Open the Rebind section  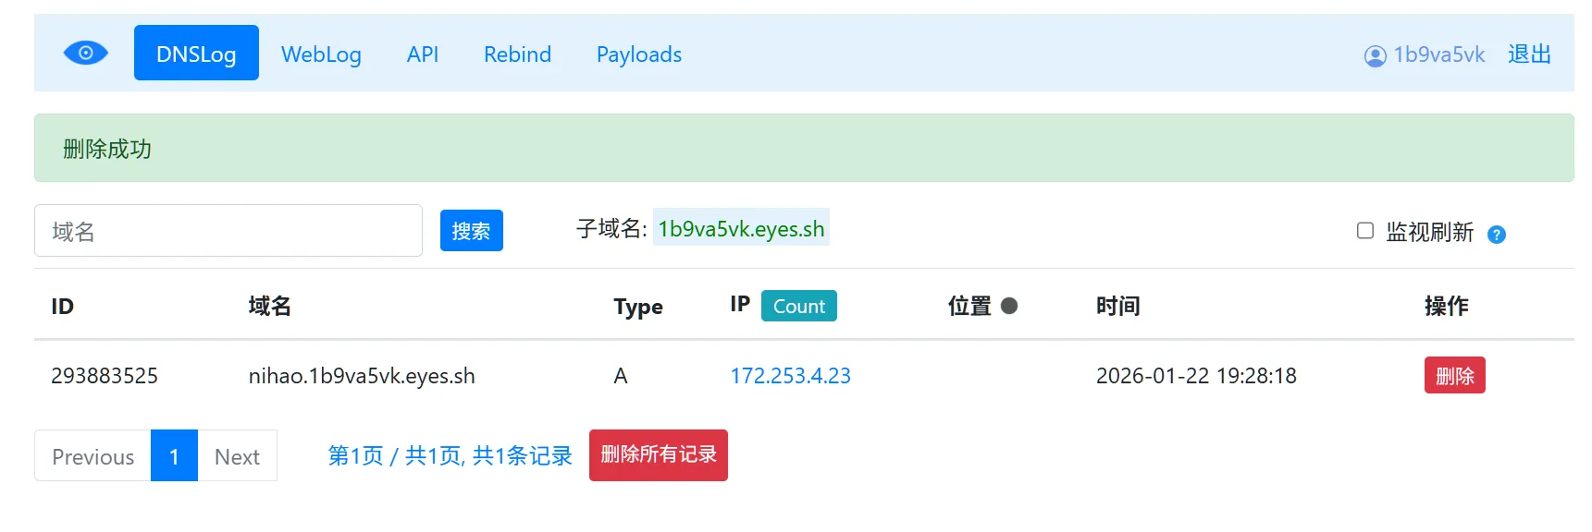click(x=517, y=54)
